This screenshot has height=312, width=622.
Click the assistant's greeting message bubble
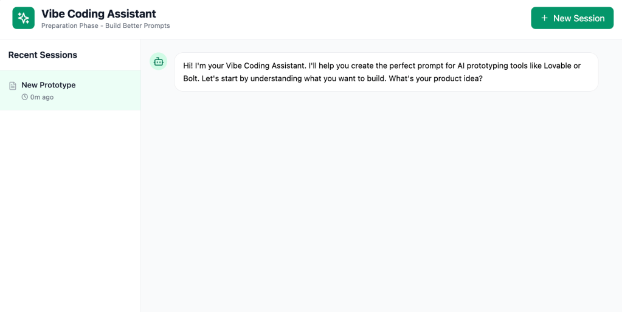click(x=386, y=72)
